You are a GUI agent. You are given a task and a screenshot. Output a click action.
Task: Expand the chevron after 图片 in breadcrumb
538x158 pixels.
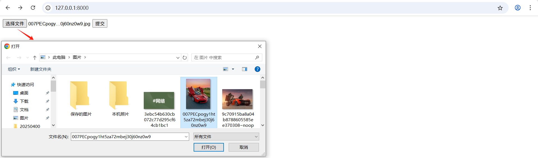[85, 57]
